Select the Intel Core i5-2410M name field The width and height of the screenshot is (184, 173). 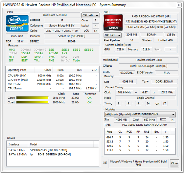(x=55, y=15)
